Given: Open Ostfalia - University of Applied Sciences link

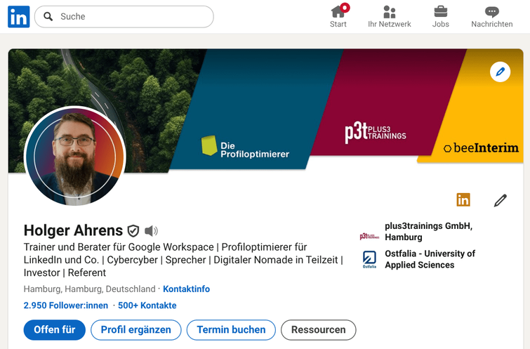Looking at the screenshot, I should pyautogui.click(x=430, y=259).
